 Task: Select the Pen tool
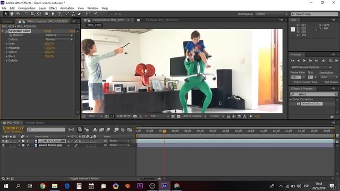tap(53, 14)
